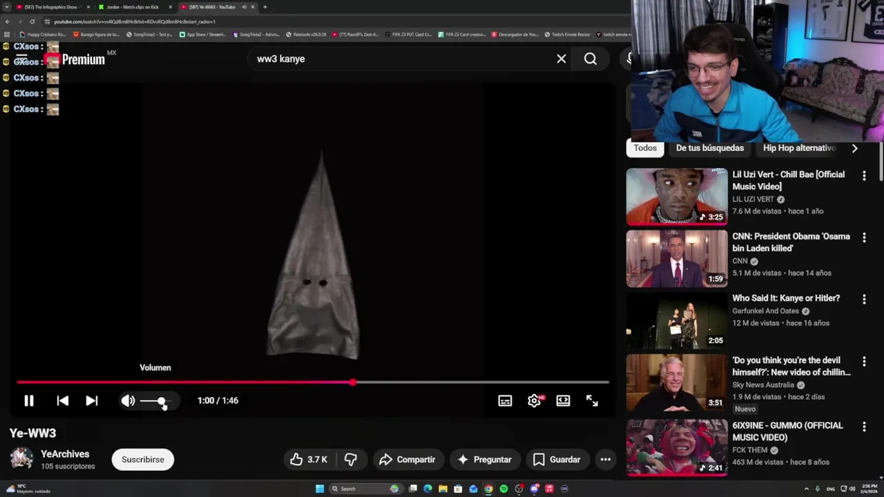Open 'Paletools v26.0.28' bookmark
884x497 pixels.
pos(306,35)
